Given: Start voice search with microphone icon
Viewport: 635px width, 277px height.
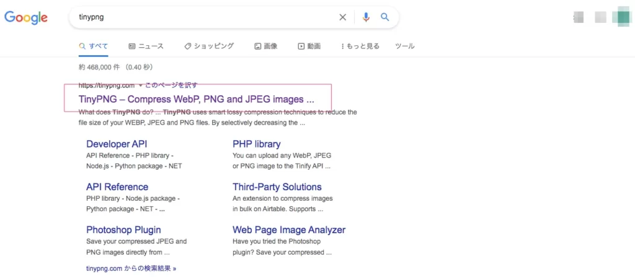Looking at the screenshot, I should pos(366,17).
